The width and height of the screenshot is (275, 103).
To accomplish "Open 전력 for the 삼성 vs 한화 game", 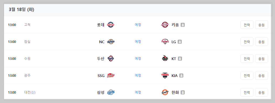I will [x=247, y=92].
